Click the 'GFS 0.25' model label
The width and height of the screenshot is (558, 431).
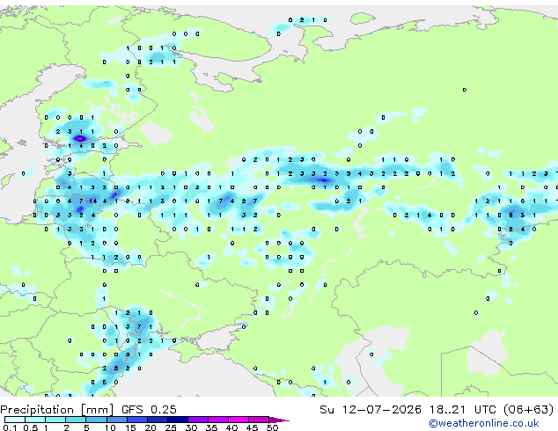click(x=149, y=410)
